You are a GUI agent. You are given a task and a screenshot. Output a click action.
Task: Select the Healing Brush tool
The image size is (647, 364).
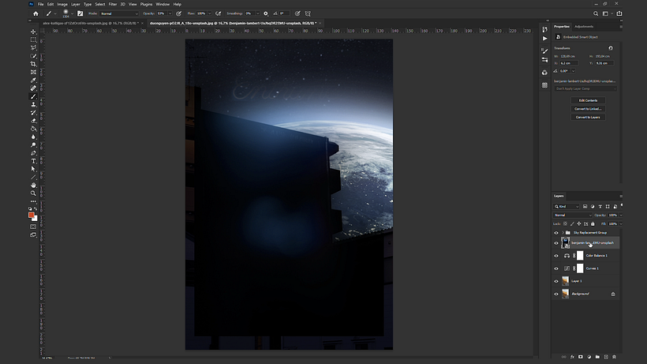coord(33,88)
